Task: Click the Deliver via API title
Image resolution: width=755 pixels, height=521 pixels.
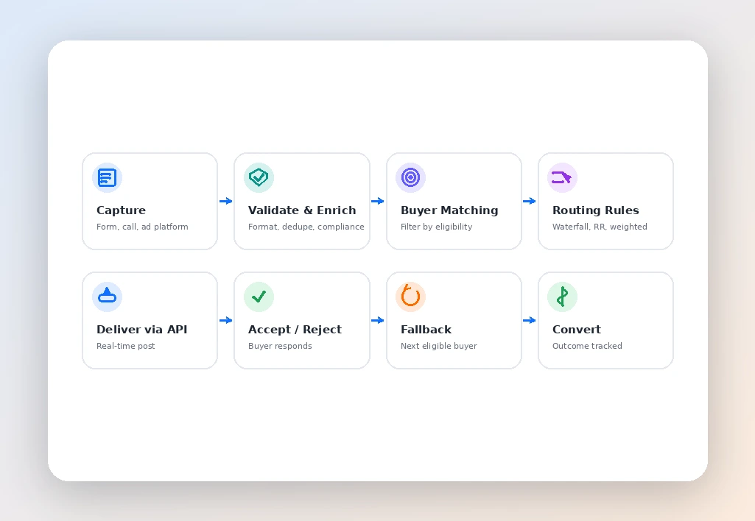Action: click(141, 330)
